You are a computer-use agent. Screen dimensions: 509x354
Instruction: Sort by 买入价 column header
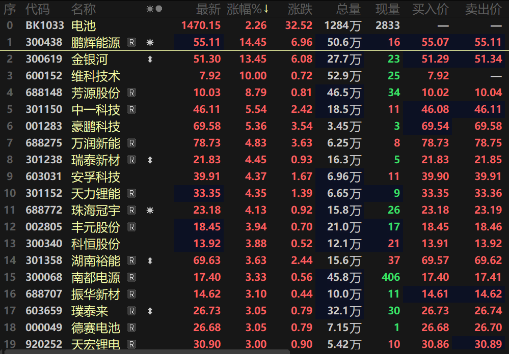(x=431, y=9)
